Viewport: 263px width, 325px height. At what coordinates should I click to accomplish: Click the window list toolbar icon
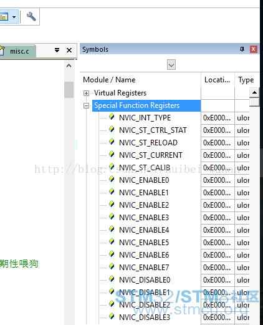coord(4,17)
